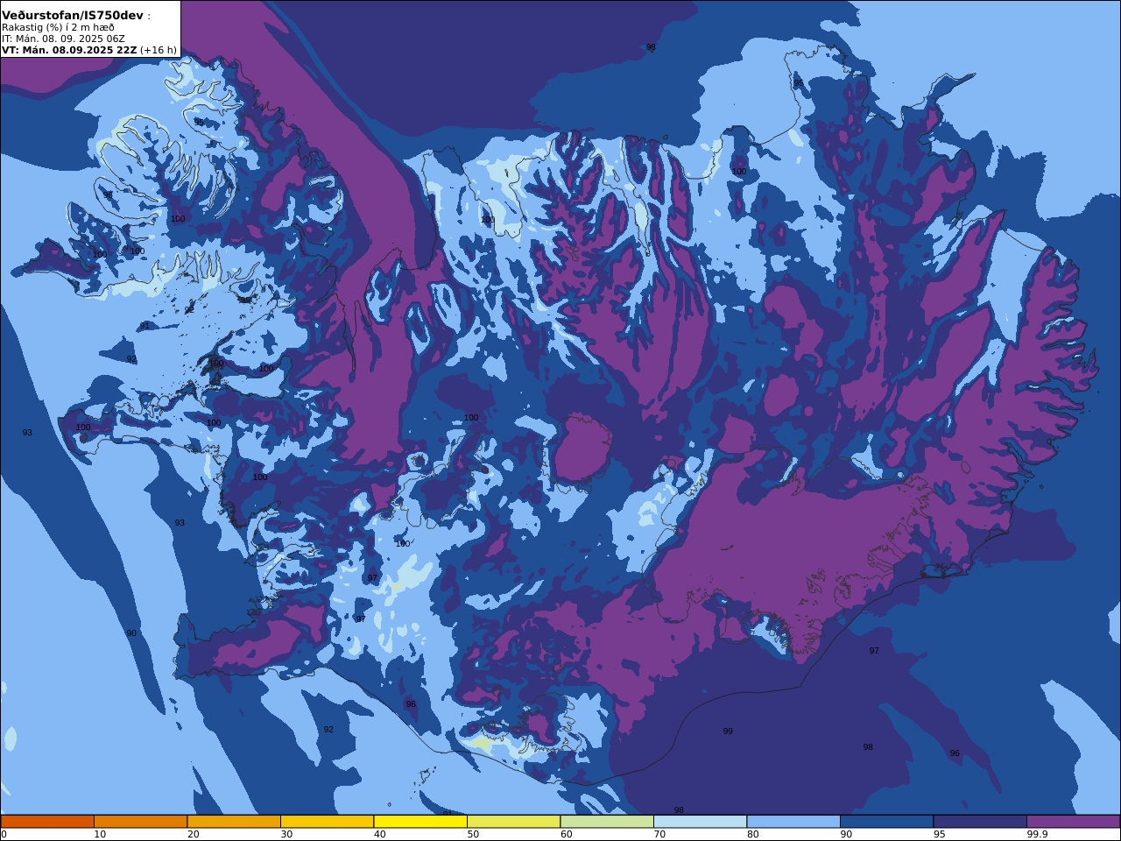1121x841 pixels.
Task: Click the "99.9" tick label on the legend
Action: click(x=1038, y=834)
